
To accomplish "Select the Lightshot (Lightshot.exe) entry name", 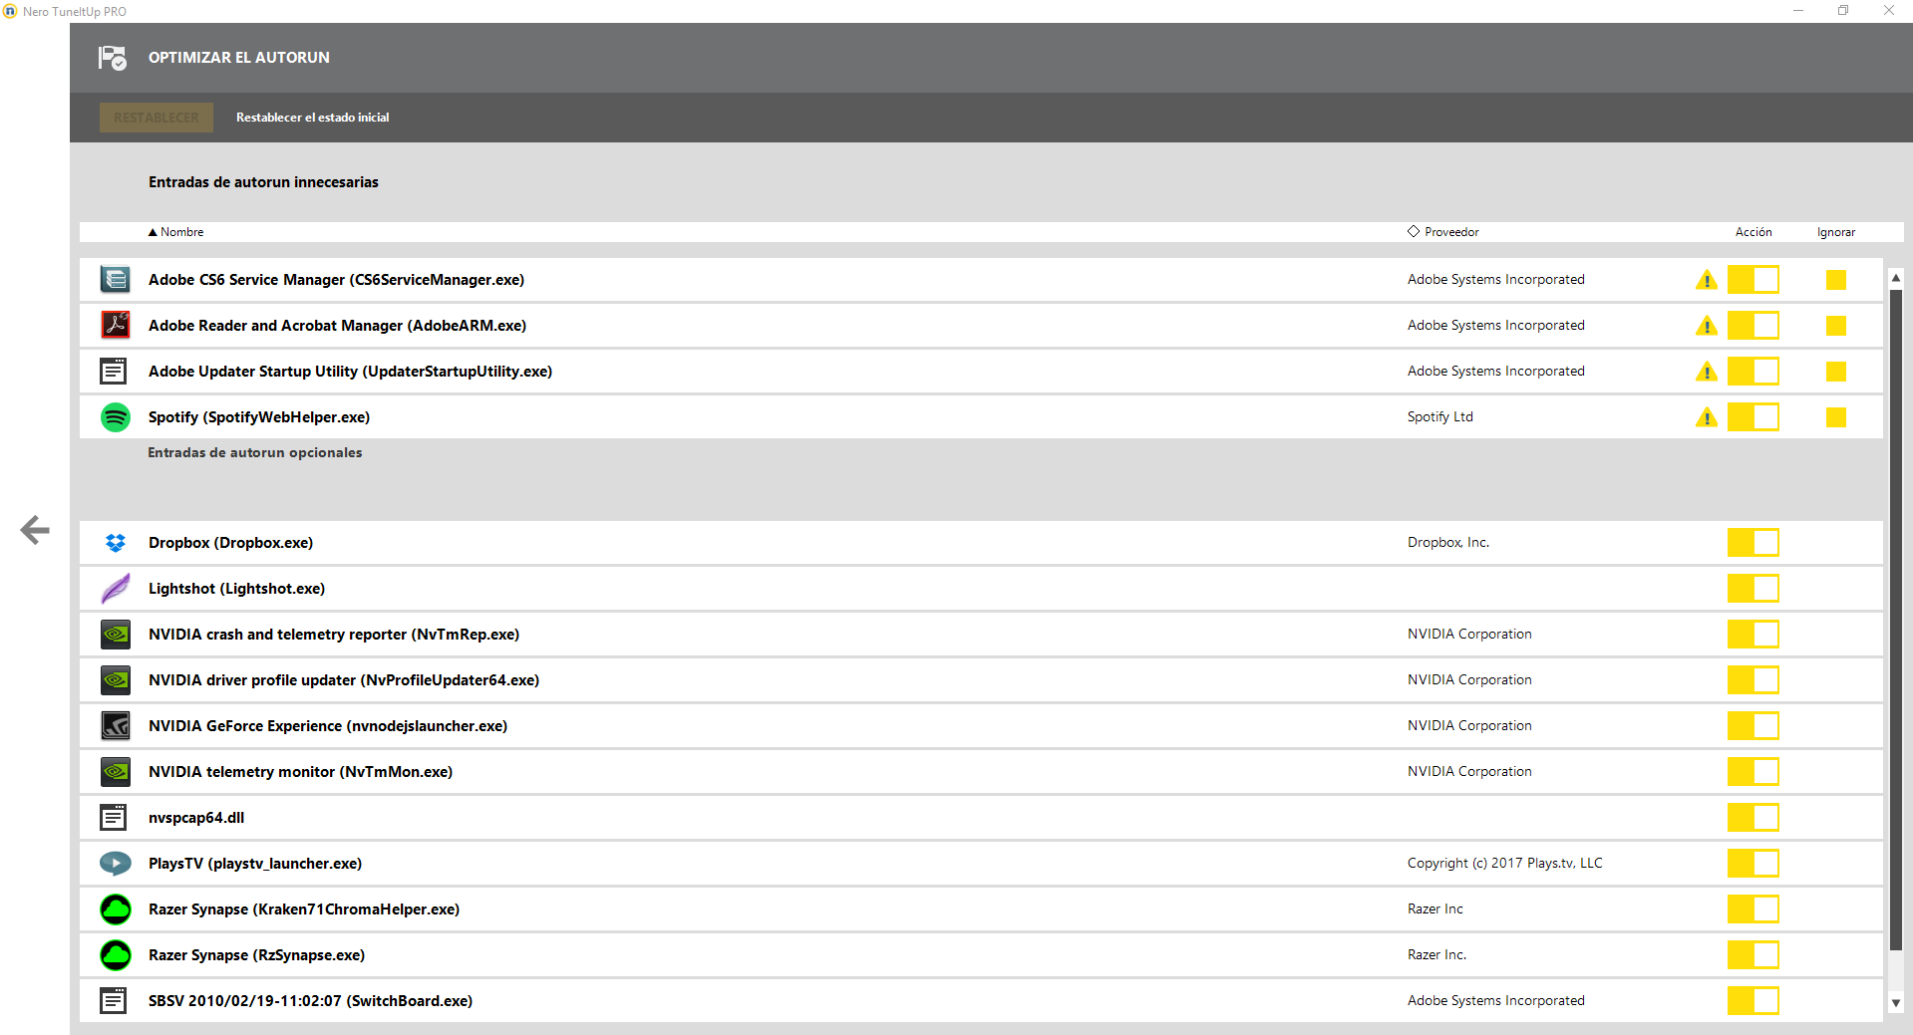I will [x=236, y=589].
